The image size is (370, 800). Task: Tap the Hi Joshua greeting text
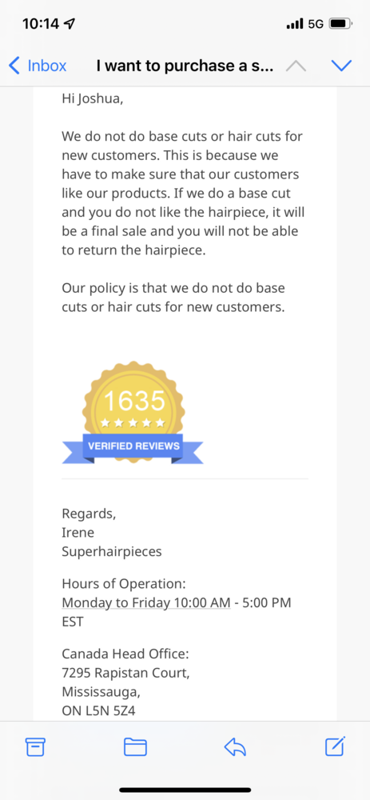coord(93,99)
